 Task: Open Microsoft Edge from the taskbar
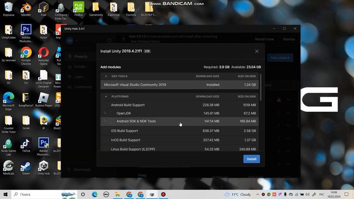coord(95,194)
